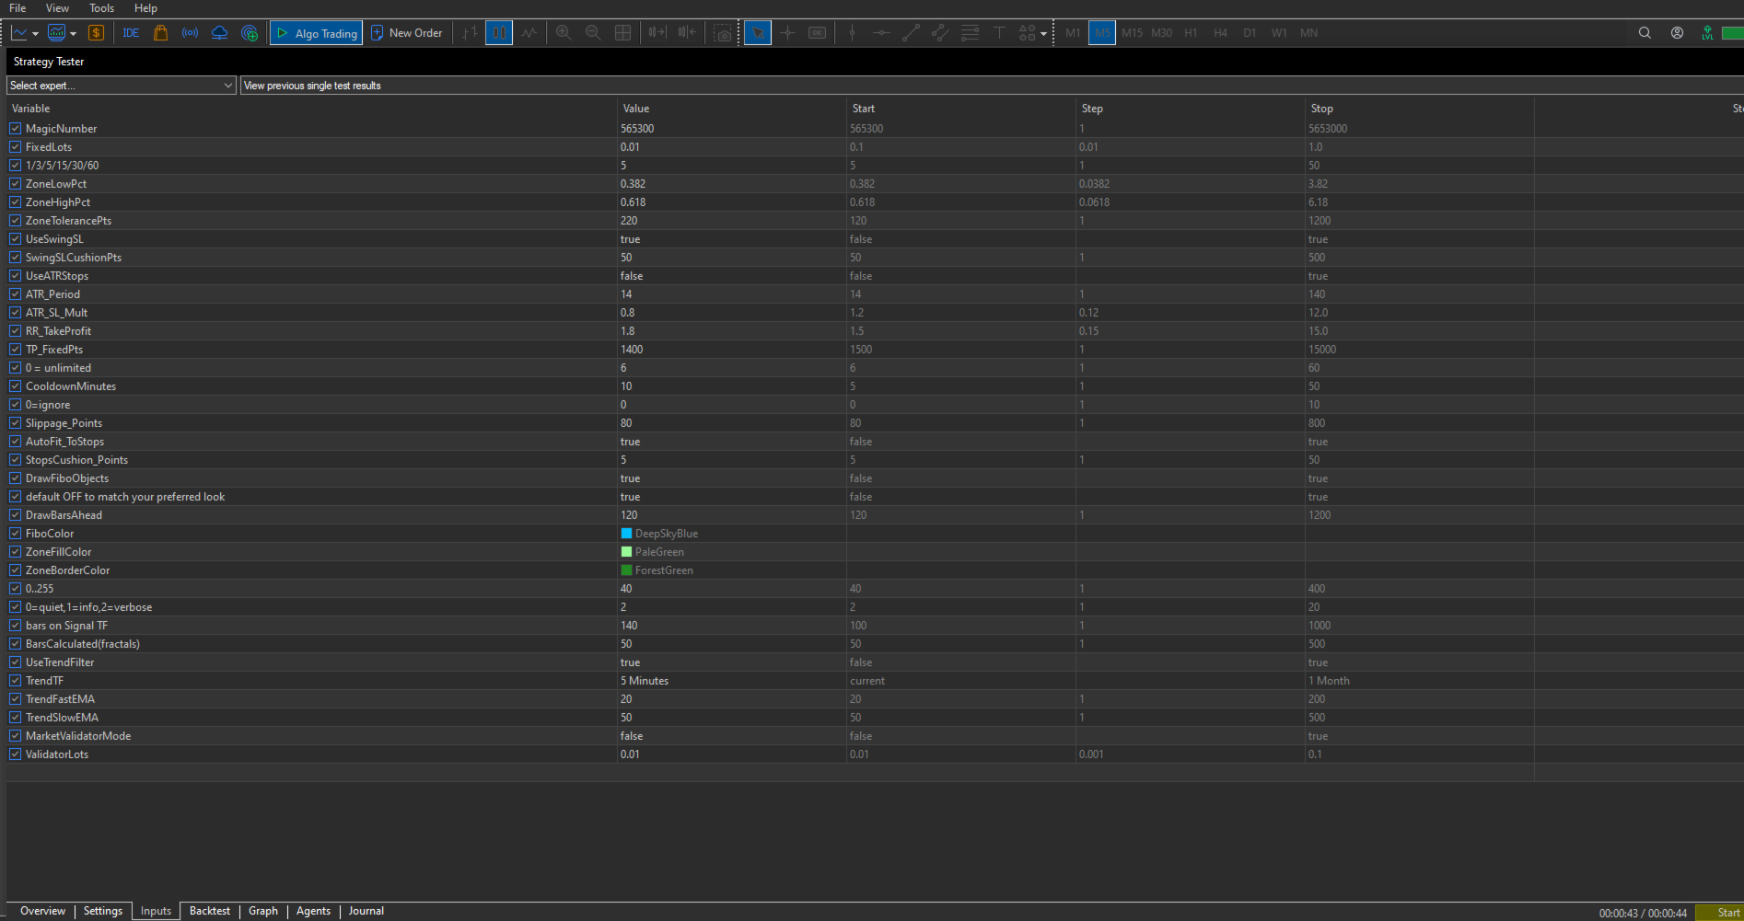This screenshot has width=1744, height=921.
Task: Click the radar icon with green plus
Action: coord(249,33)
